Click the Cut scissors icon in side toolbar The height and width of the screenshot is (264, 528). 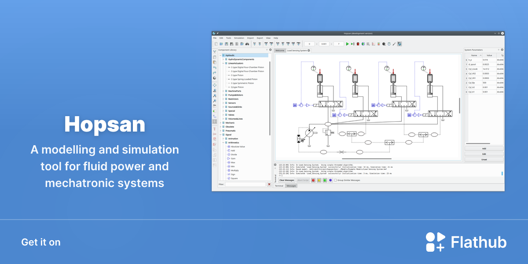click(x=215, y=52)
